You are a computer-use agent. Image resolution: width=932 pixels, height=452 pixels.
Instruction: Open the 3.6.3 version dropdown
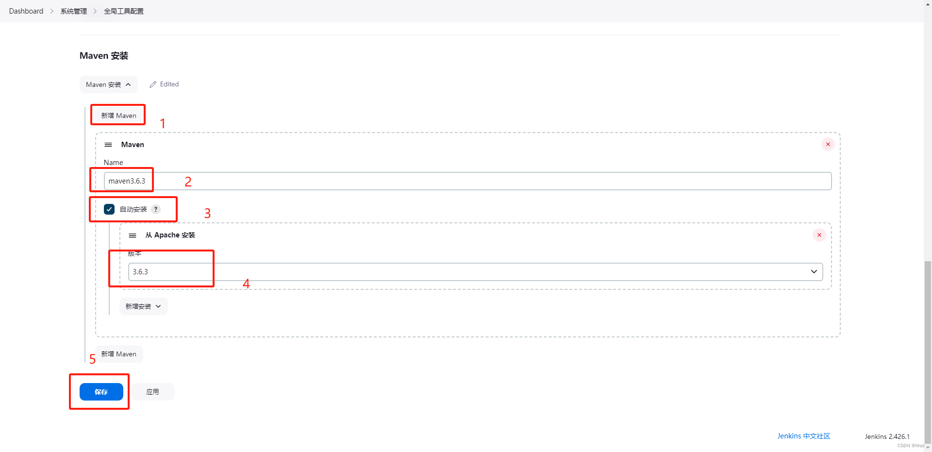(x=475, y=272)
